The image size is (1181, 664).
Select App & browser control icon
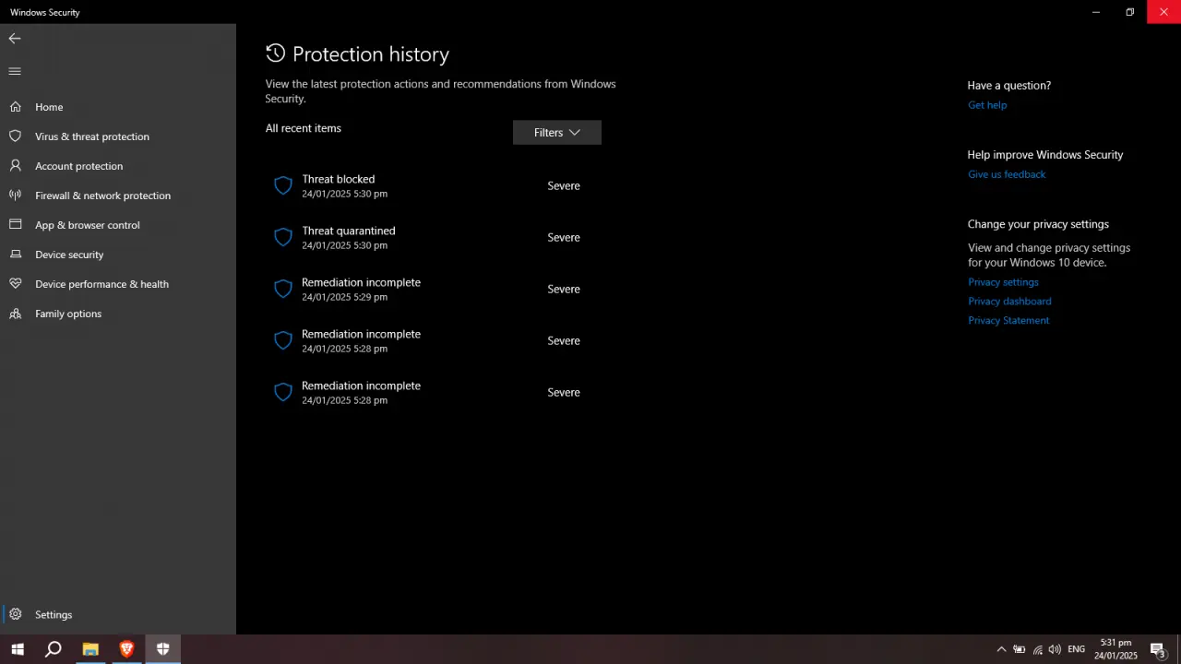coord(15,225)
